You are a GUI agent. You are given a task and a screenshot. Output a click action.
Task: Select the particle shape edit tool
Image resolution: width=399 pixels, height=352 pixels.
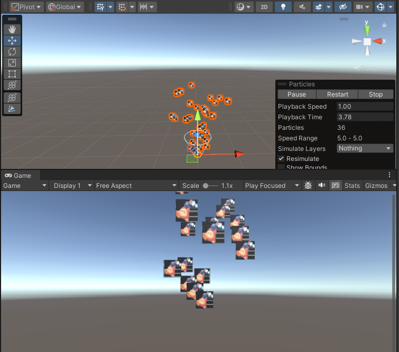pos(12,109)
